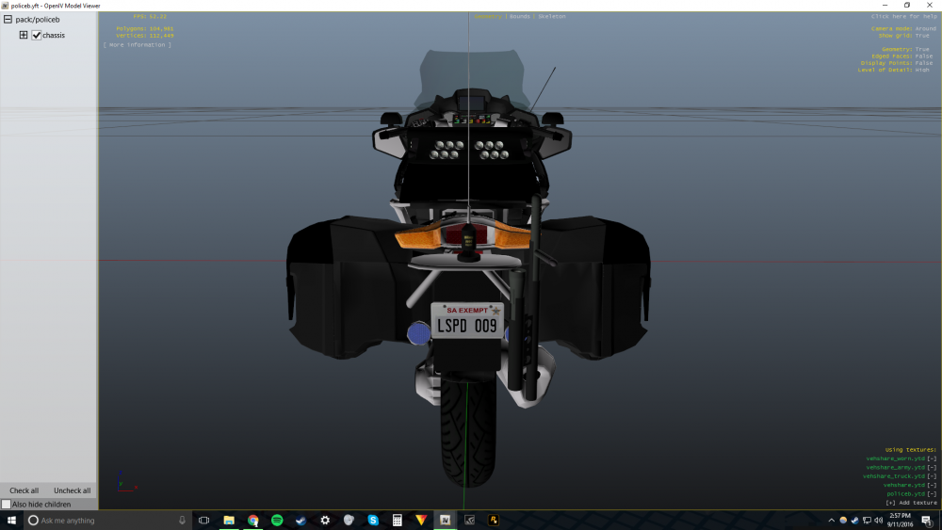Remove the vehshare_truck.ytd texture via [-]
This screenshot has width=942, height=530.
[932, 476]
